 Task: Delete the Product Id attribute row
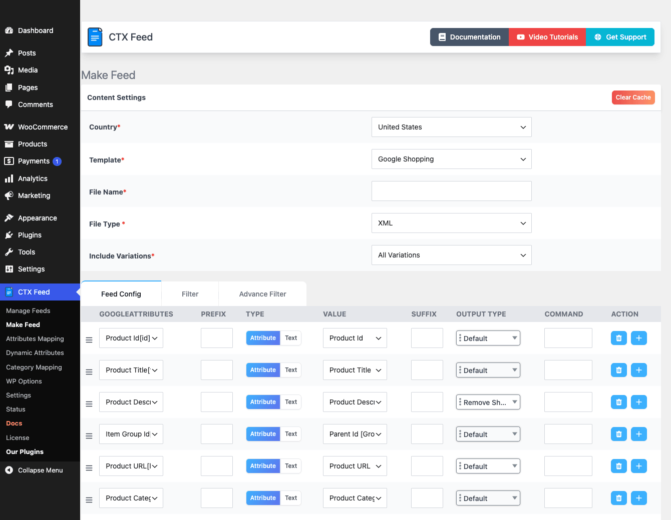point(619,338)
